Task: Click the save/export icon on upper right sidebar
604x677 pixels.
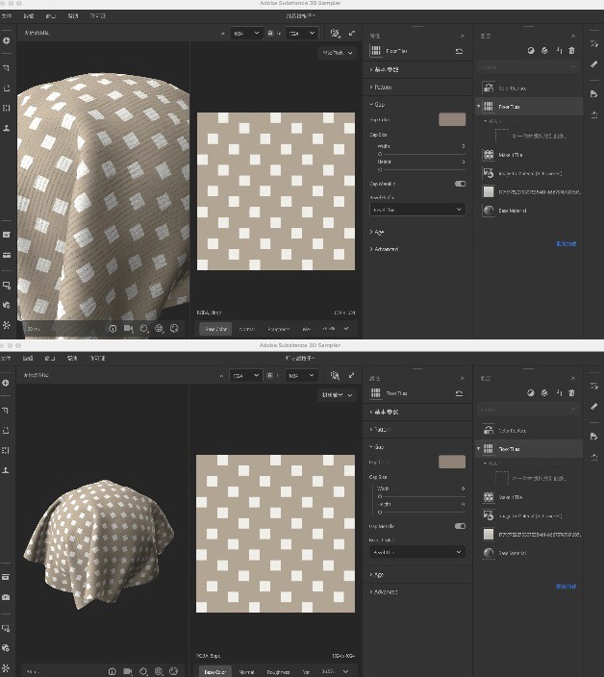Action: tap(594, 93)
